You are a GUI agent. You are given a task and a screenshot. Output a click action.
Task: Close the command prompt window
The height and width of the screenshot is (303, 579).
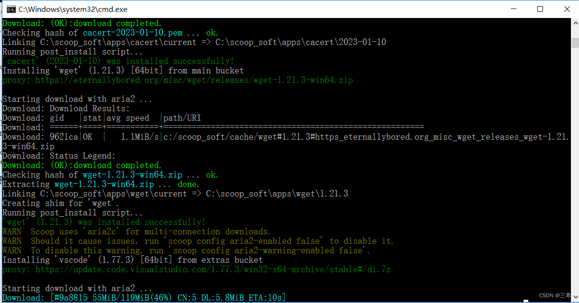(x=567, y=9)
